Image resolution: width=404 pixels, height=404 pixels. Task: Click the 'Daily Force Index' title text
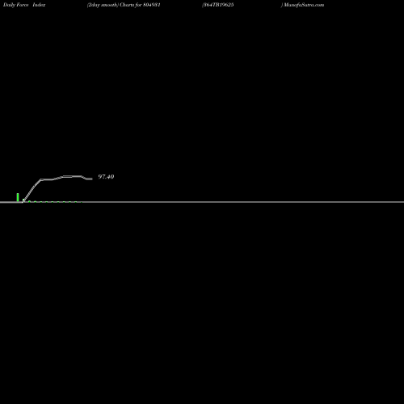tap(24, 5)
